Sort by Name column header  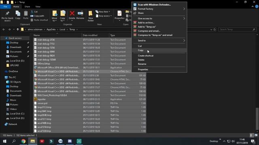tap(57, 35)
